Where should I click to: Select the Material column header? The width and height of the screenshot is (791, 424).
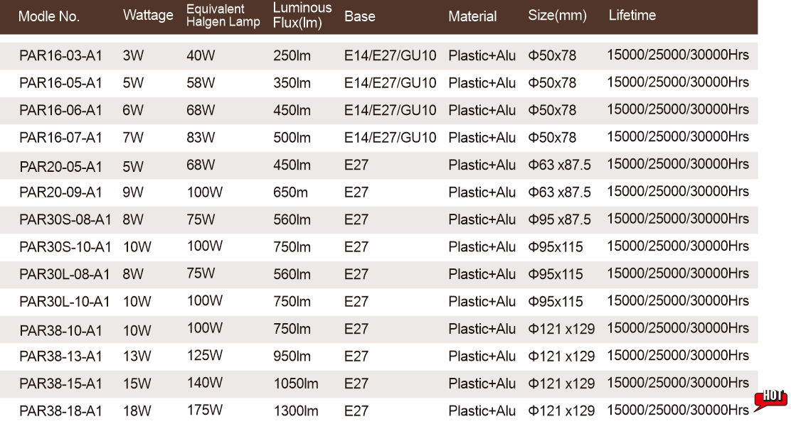click(x=472, y=17)
